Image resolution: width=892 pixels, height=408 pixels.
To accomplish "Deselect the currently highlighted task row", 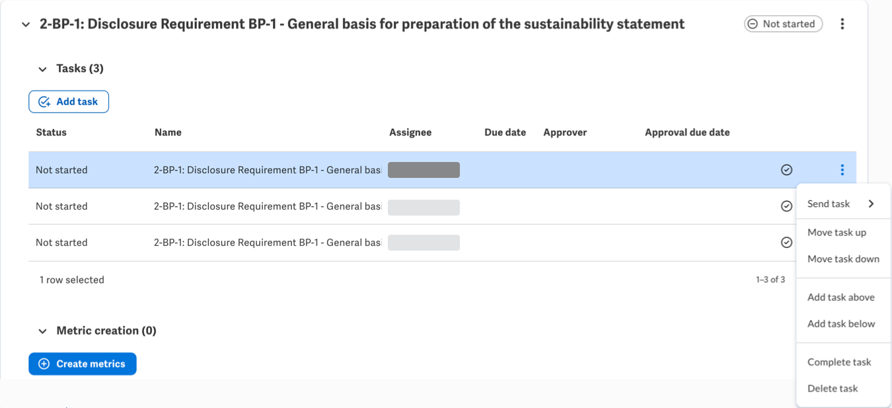I will pos(264,169).
